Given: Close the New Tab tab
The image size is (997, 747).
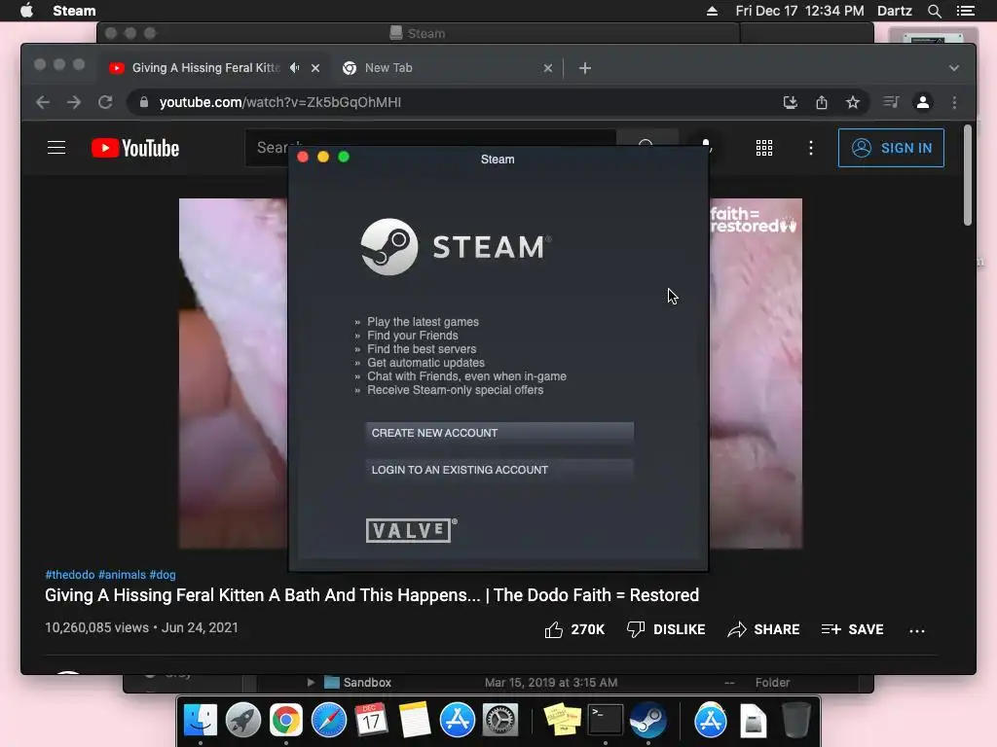Looking at the screenshot, I should pyautogui.click(x=547, y=68).
